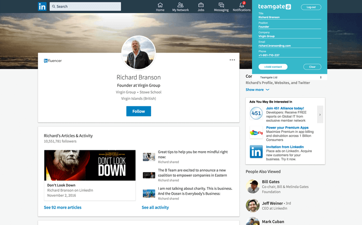Viewport: 362px width, 225px height.
Task: Click the Influencer badge on profile
Action: (x=53, y=61)
